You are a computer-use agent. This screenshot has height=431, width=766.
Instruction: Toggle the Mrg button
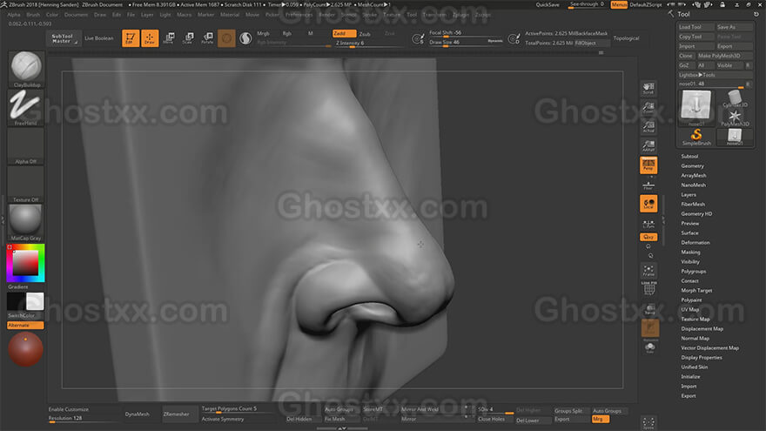pos(601,420)
